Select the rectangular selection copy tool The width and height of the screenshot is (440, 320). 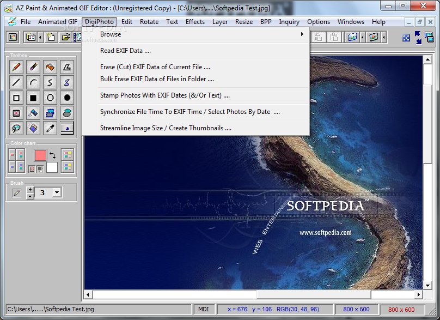pyautogui.click(x=50, y=113)
